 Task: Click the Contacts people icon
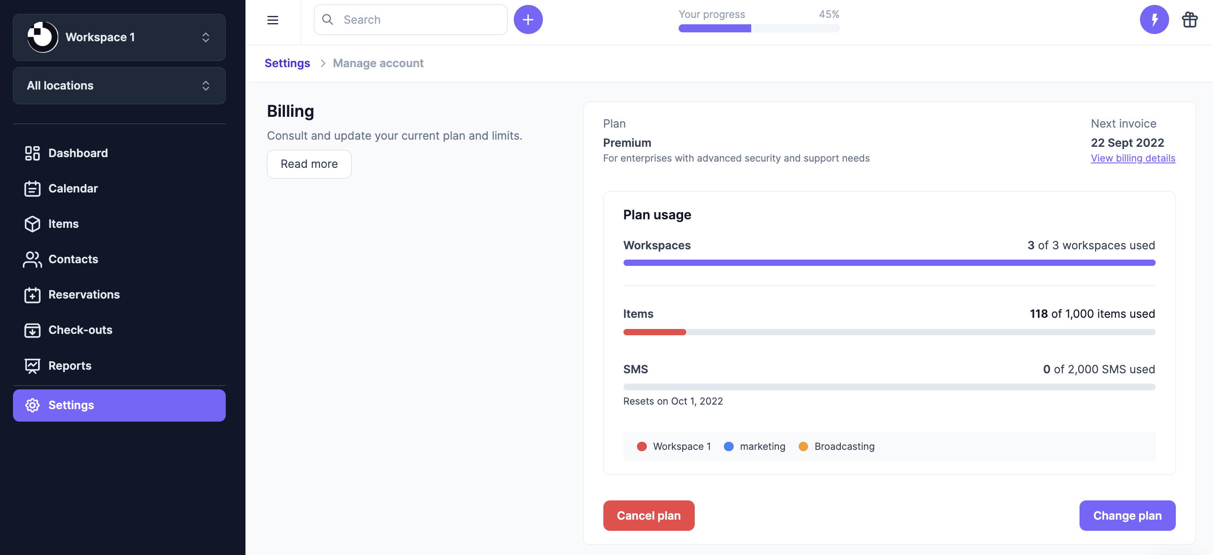pyautogui.click(x=33, y=259)
